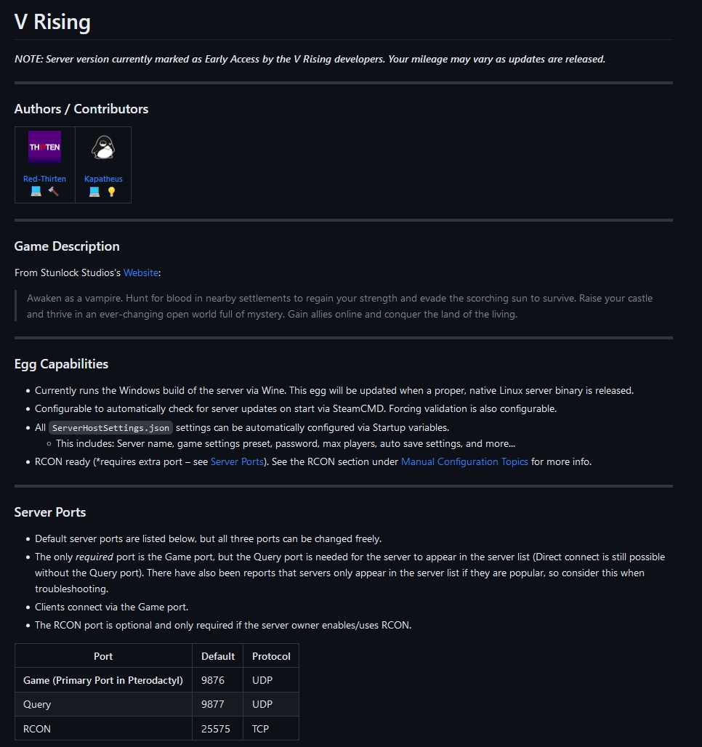Click the RCON default port 25575 cell
This screenshot has width=702, height=747.
coord(218,728)
